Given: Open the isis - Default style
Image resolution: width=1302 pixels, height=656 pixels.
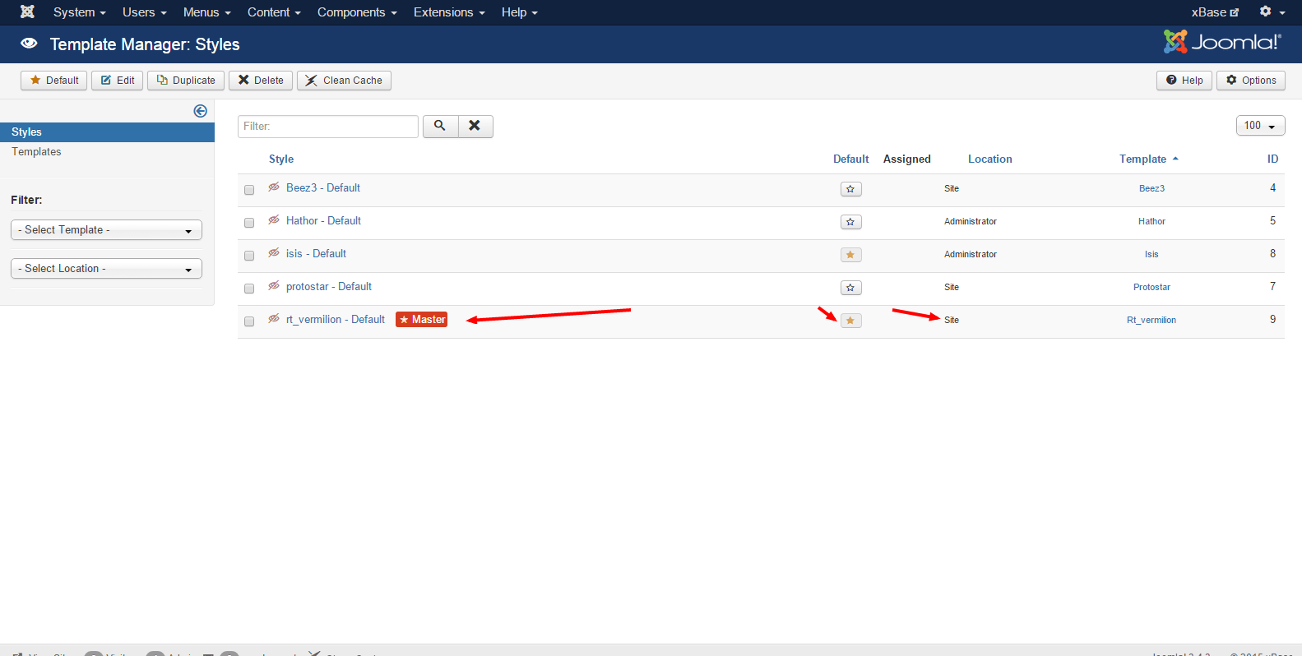Looking at the screenshot, I should [316, 254].
